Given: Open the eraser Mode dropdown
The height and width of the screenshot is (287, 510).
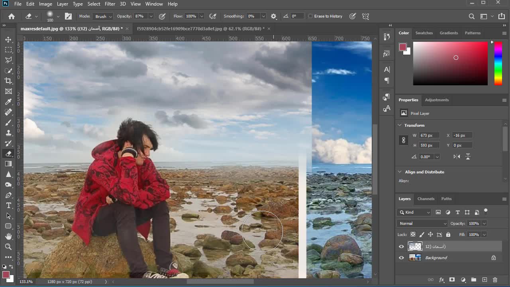Looking at the screenshot, I should pyautogui.click(x=103, y=16).
